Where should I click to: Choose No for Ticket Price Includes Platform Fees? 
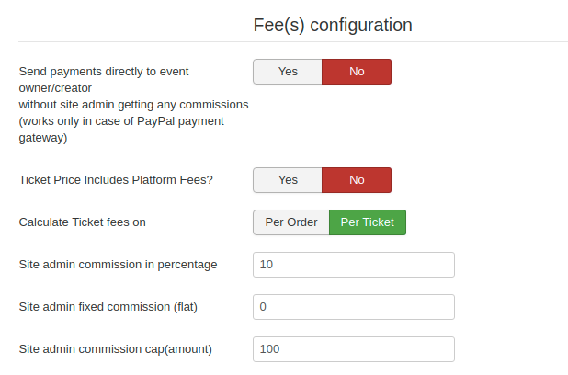[x=357, y=180]
